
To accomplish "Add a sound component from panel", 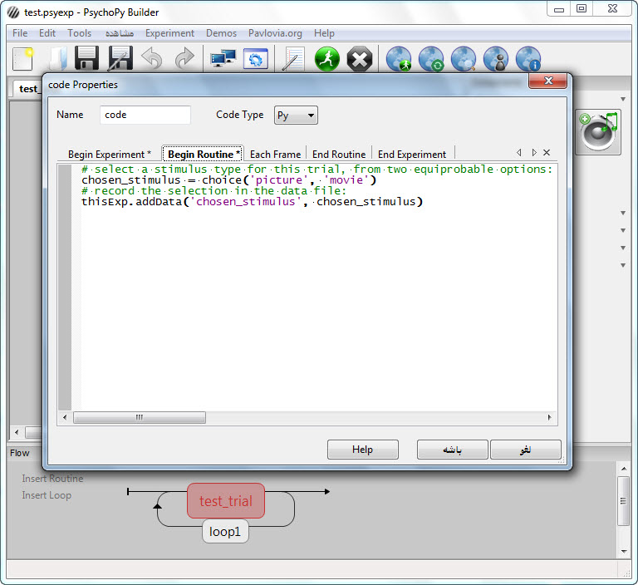I will tap(598, 132).
